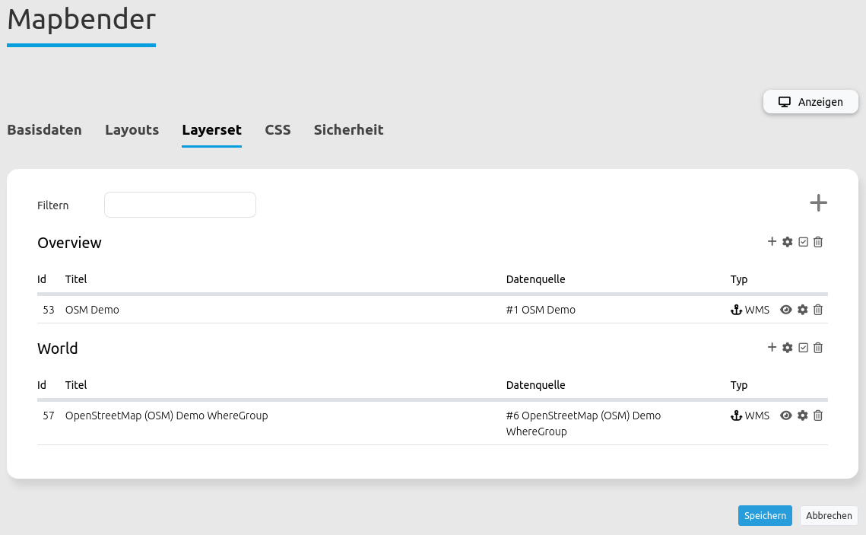Viewport: 866px width, 535px height.
Task: Click the check-square icon for World layerset
Action: [x=803, y=348]
